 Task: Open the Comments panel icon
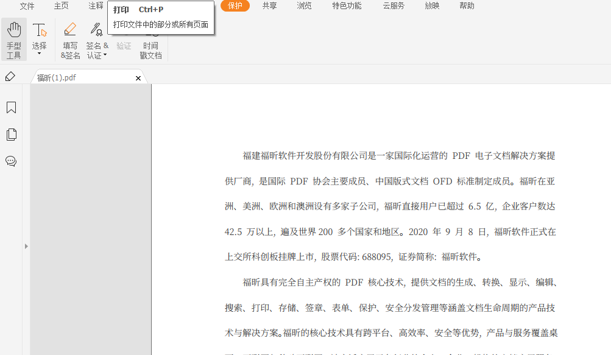[11, 161]
